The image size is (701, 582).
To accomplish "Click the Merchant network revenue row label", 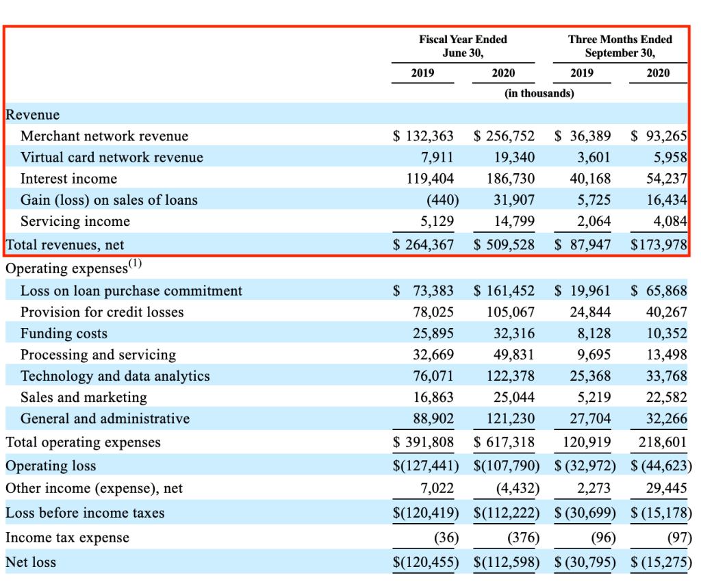I will pyautogui.click(x=104, y=136).
